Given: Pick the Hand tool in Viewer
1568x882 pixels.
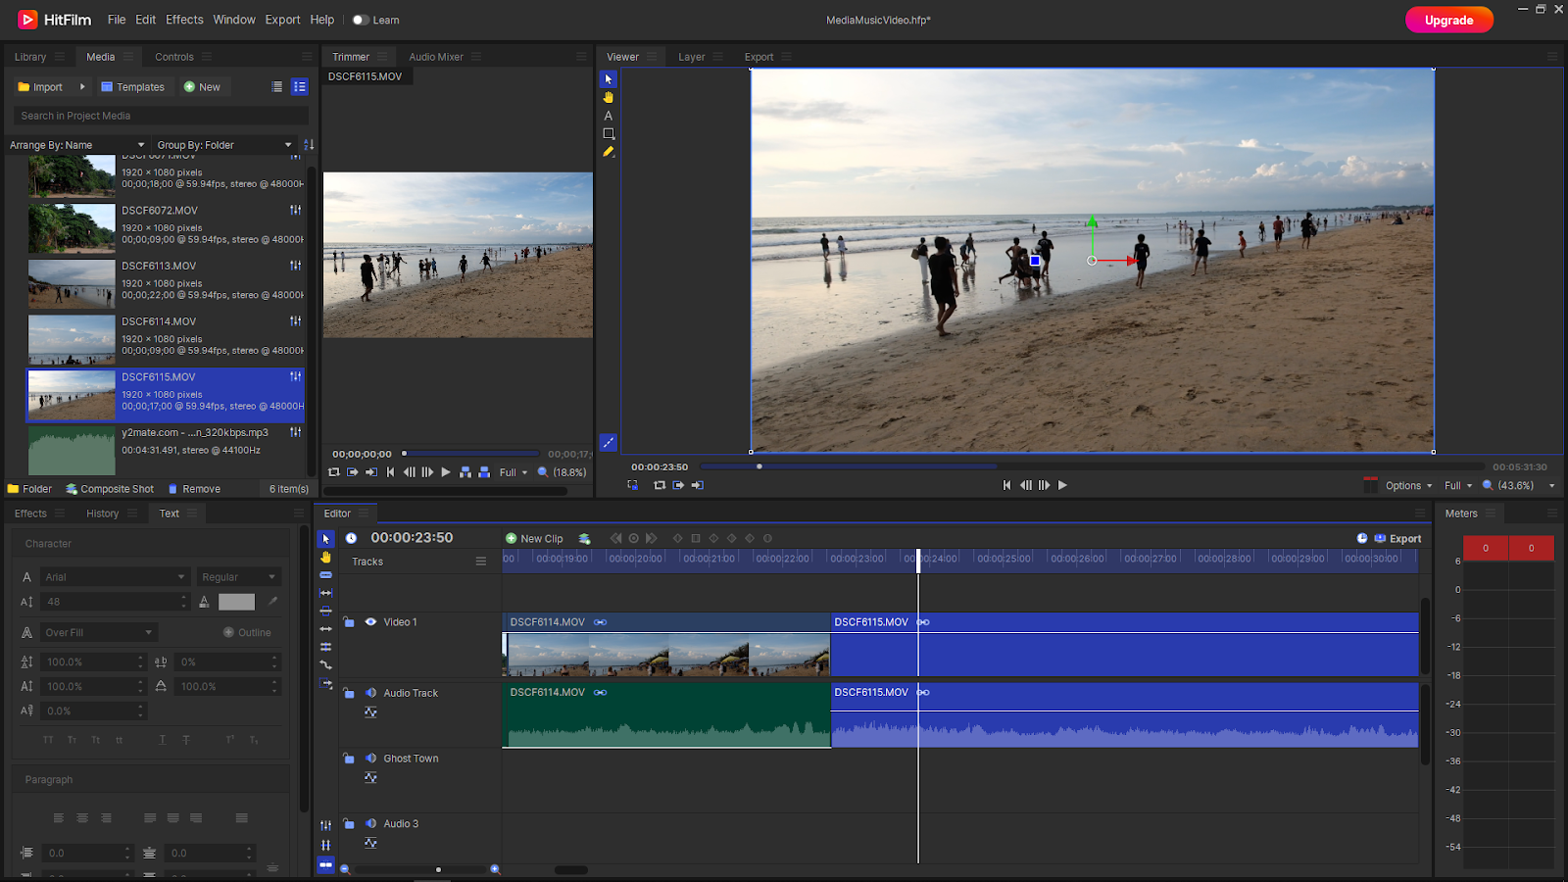Looking at the screenshot, I should coord(609,97).
